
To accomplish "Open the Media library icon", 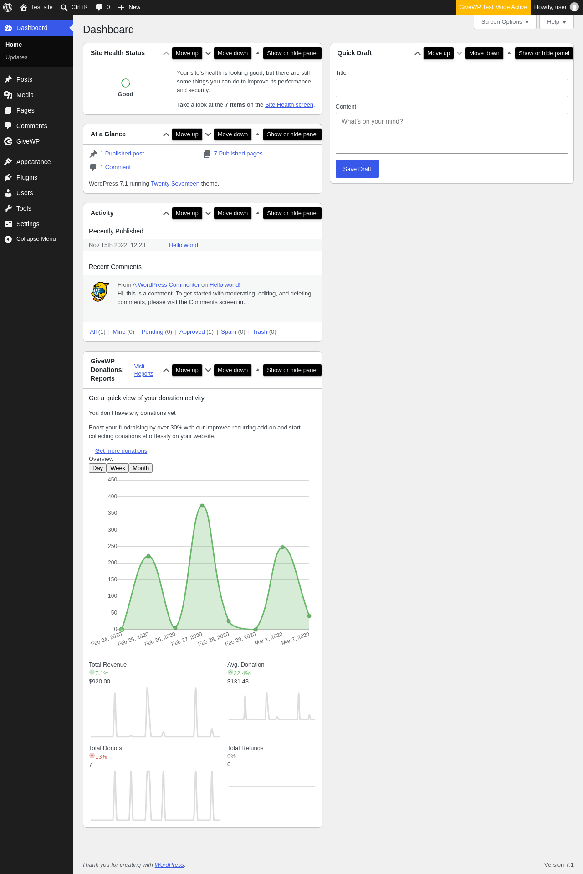I will pyautogui.click(x=8, y=95).
